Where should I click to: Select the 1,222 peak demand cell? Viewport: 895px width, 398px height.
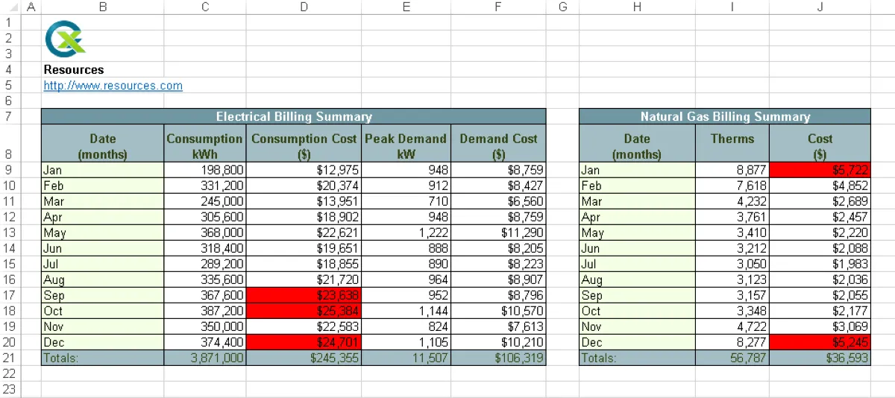[406, 233]
